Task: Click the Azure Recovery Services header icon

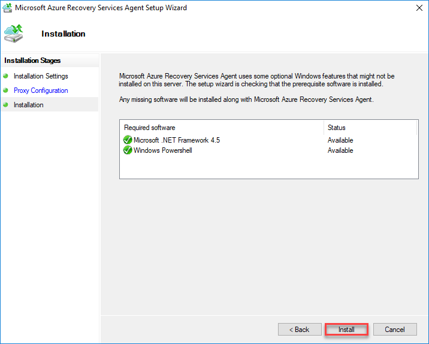Action: 14,34
